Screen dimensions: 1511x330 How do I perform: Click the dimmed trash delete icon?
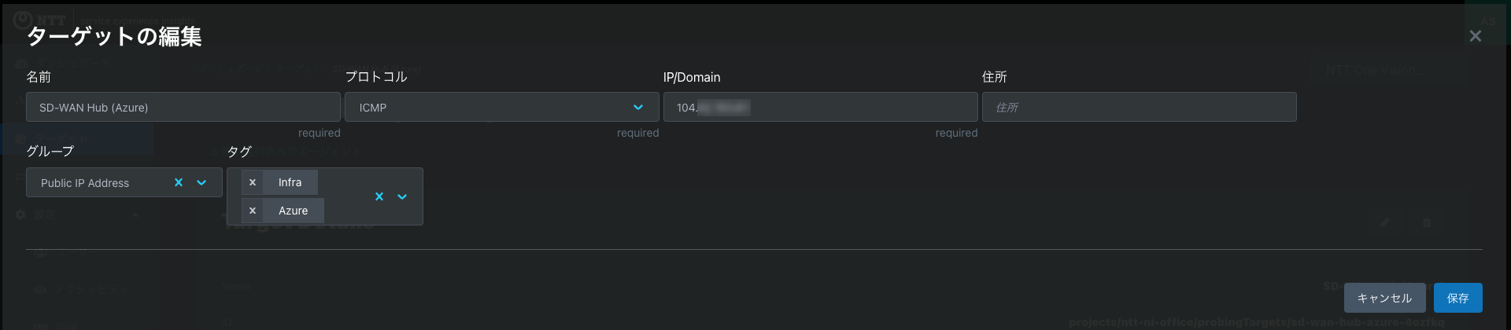point(1427,223)
